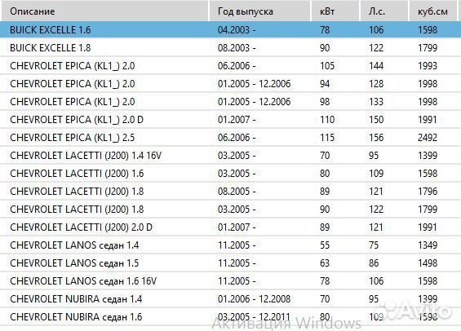The width and height of the screenshot is (461, 331).
Task: Select the BUICK EXCELLE 1.8 description cell
Action: (x=51, y=48)
